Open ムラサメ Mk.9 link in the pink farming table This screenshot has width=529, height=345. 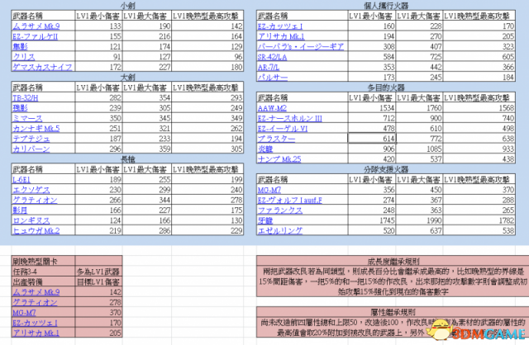(36, 292)
